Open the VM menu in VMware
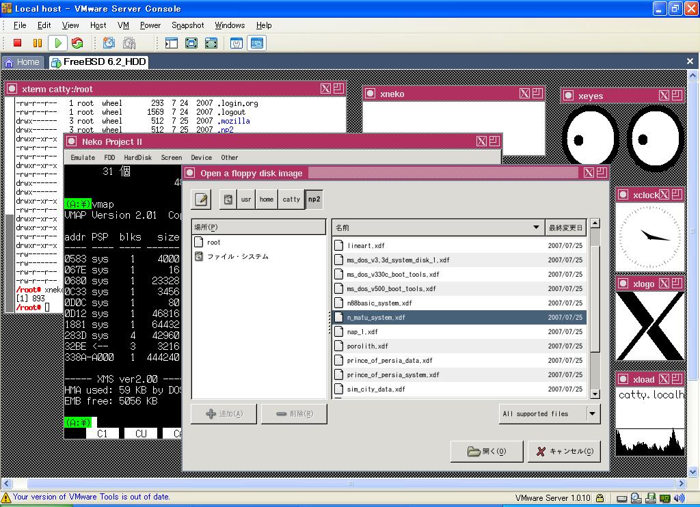Viewport: 700px width, 507px height. click(123, 25)
